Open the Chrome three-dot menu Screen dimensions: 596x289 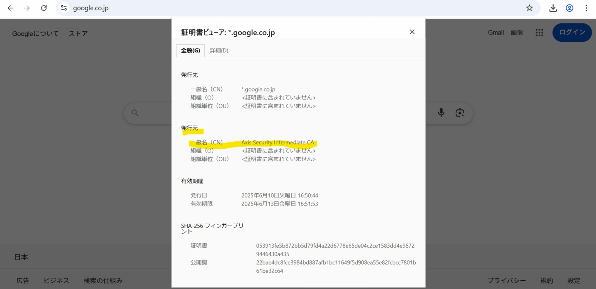[x=586, y=8]
